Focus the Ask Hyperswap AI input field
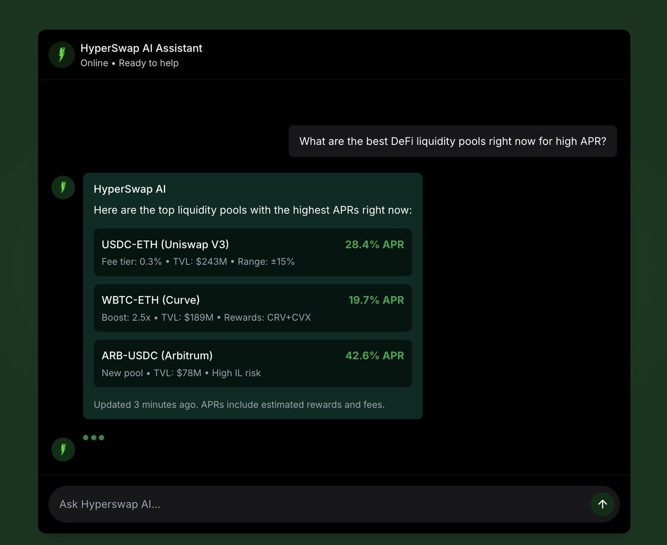The image size is (667, 545). (334, 504)
